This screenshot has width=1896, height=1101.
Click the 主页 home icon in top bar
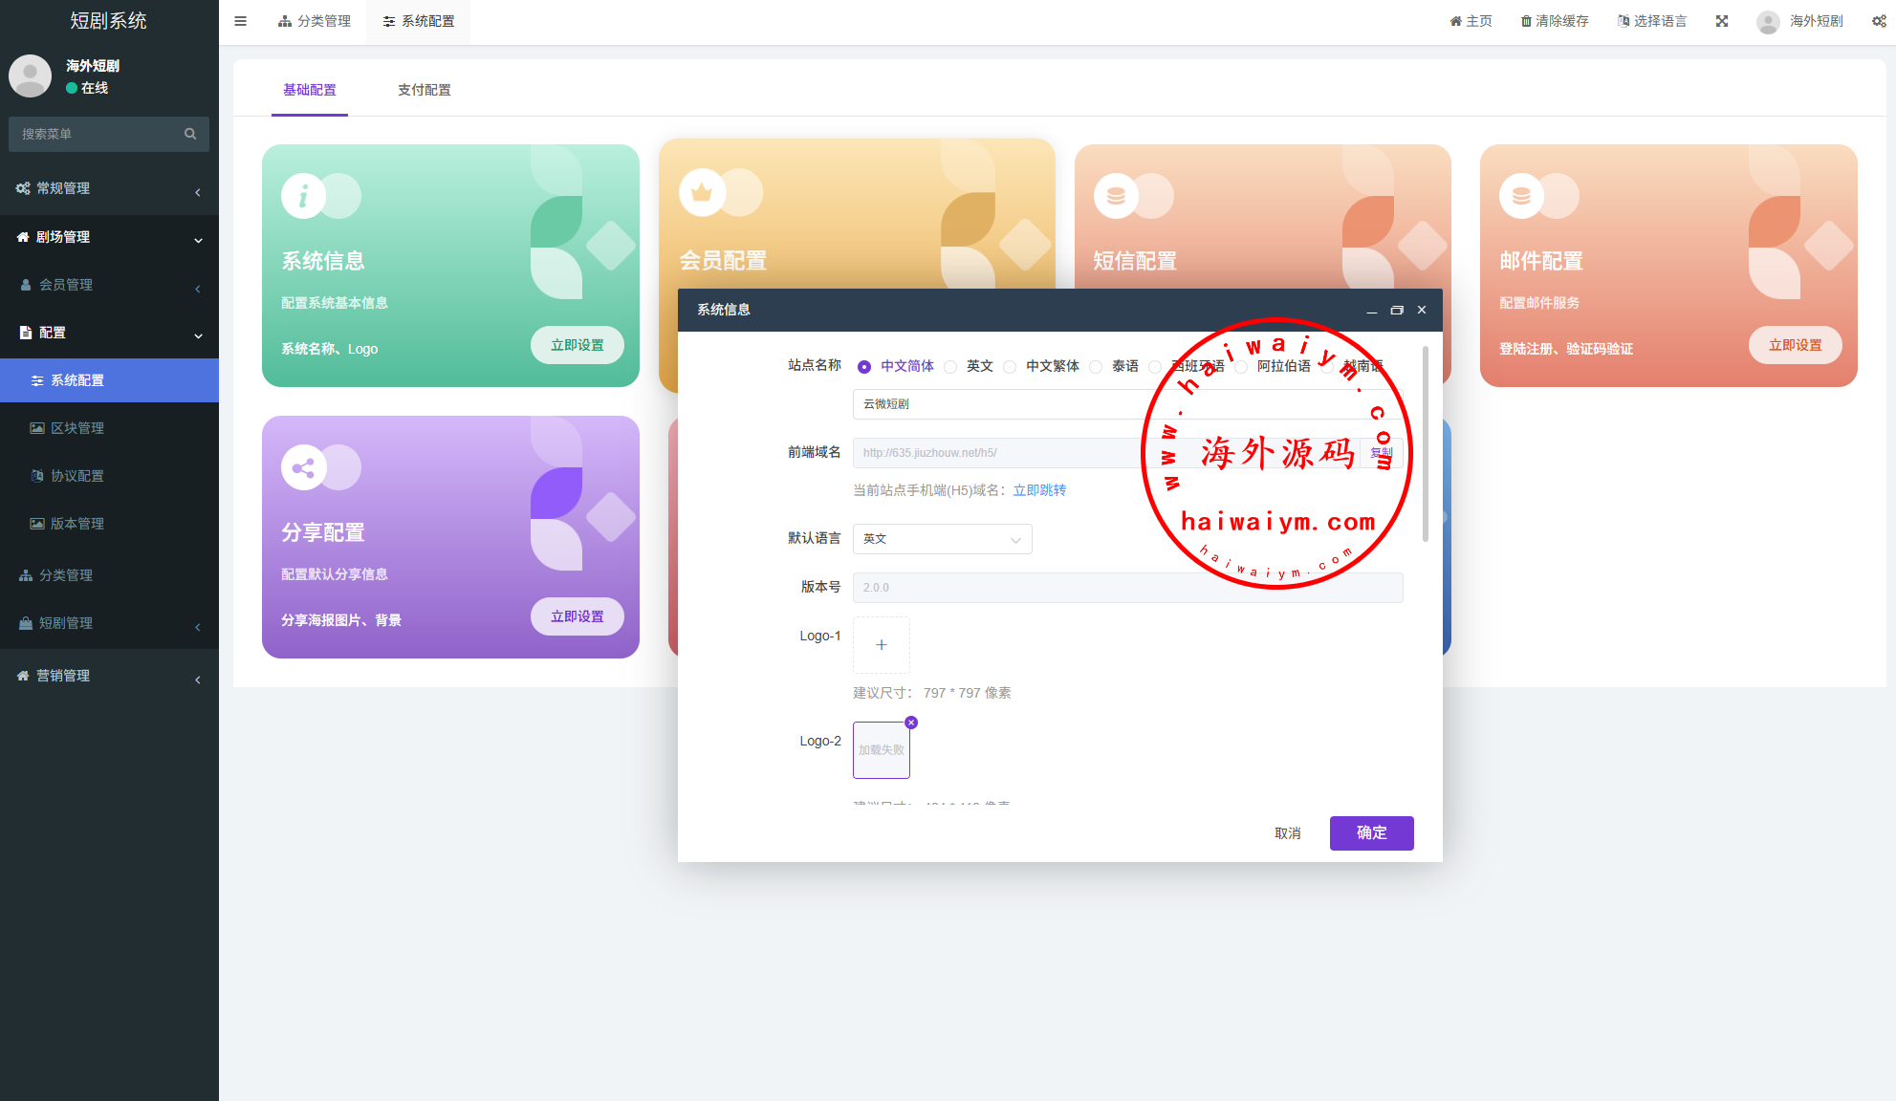[1455, 21]
